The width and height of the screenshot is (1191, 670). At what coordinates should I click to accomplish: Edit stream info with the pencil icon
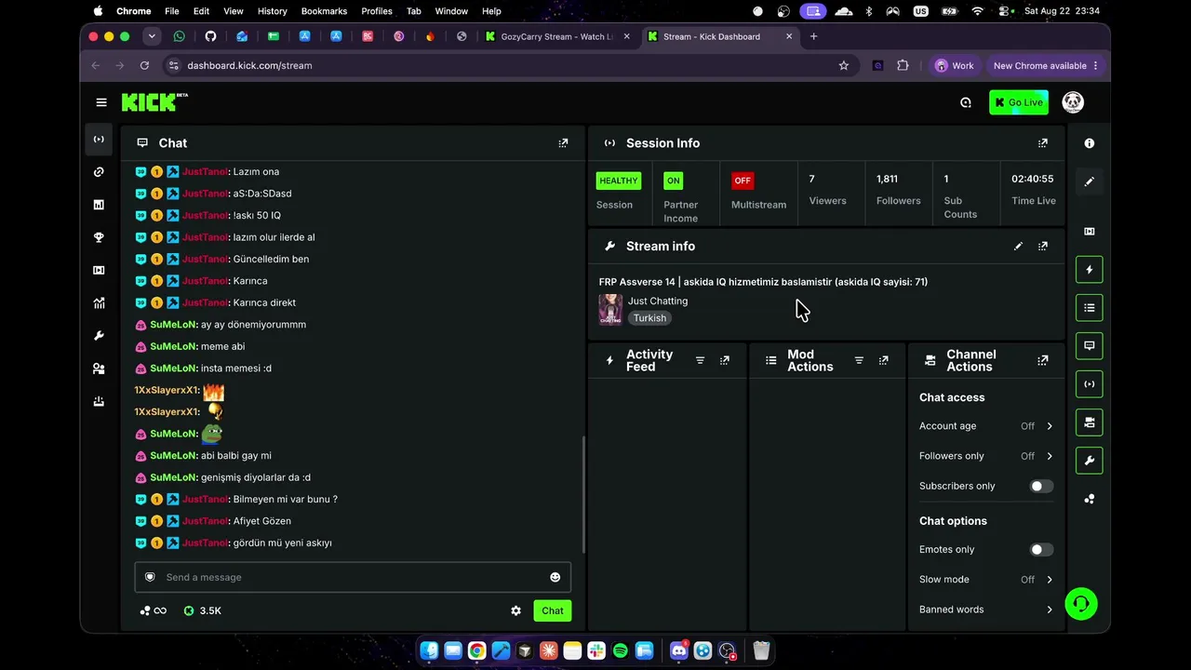(x=1018, y=247)
